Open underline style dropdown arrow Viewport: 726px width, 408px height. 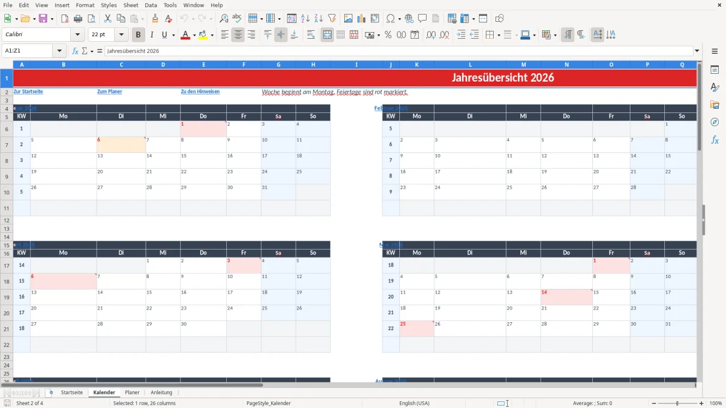pyautogui.click(x=173, y=35)
